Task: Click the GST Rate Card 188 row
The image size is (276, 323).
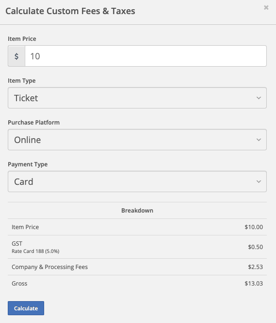Action: point(137,247)
